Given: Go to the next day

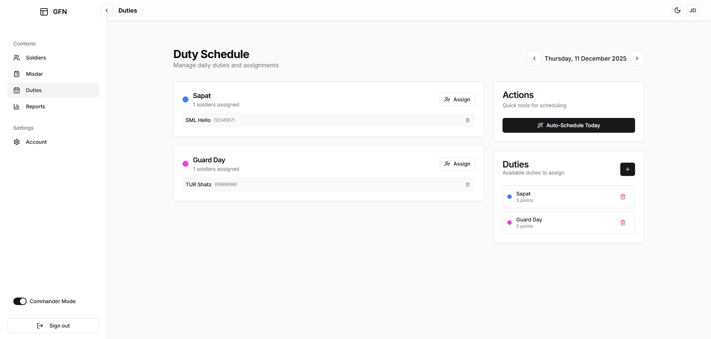Looking at the screenshot, I should [x=637, y=58].
